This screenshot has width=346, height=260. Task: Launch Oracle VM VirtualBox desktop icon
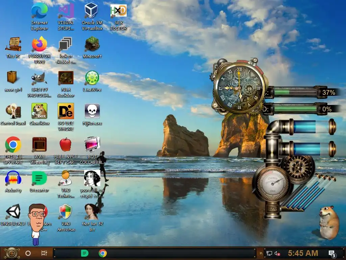(x=91, y=10)
